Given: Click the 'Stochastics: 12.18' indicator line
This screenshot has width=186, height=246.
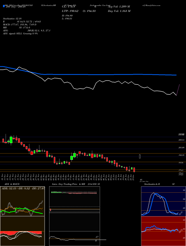Looking at the screenshot, I should coord(12,19).
